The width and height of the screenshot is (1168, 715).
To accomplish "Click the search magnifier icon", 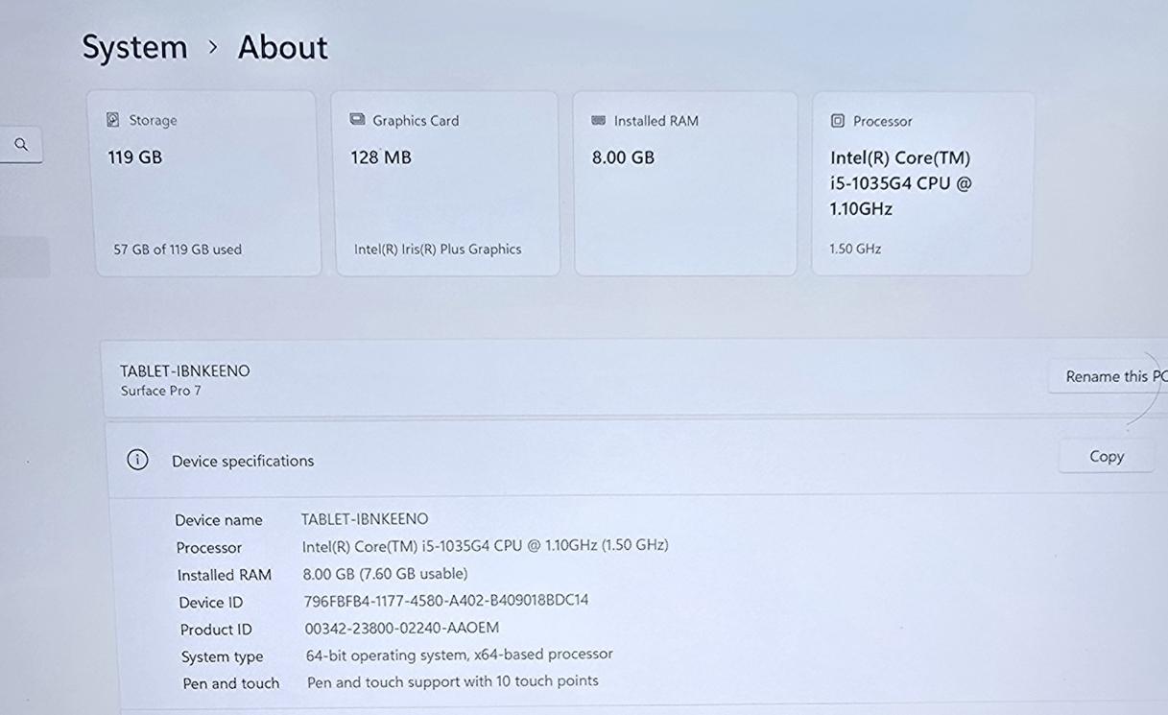I will pos(21,145).
